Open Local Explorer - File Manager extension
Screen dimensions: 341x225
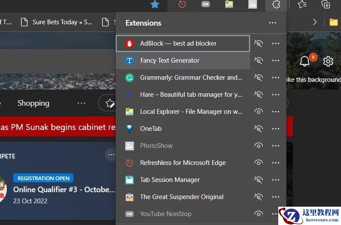[x=183, y=112]
